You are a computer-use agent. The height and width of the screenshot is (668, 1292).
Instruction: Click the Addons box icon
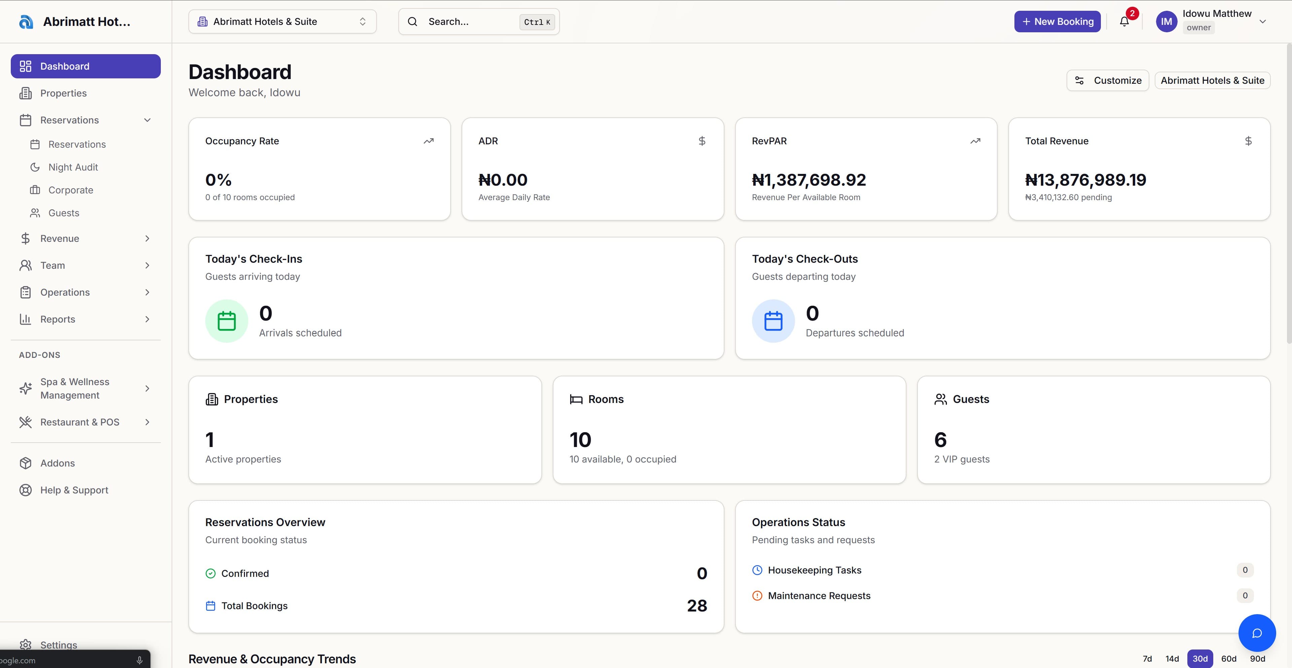[x=26, y=463]
